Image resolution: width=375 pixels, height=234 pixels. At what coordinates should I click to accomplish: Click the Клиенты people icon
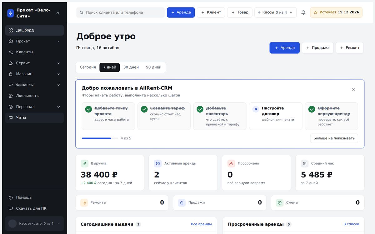(x=11, y=52)
